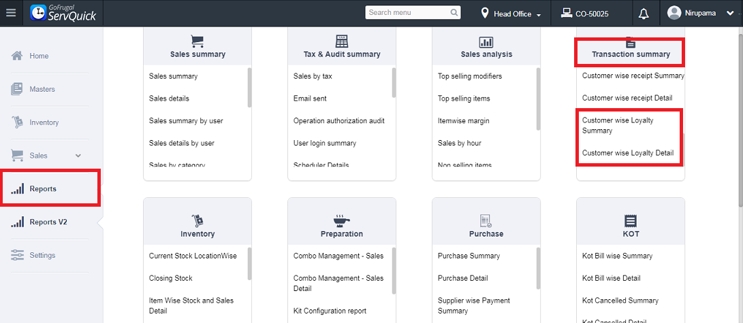
Task: Click the Settings sliders icon
Action: [18, 255]
